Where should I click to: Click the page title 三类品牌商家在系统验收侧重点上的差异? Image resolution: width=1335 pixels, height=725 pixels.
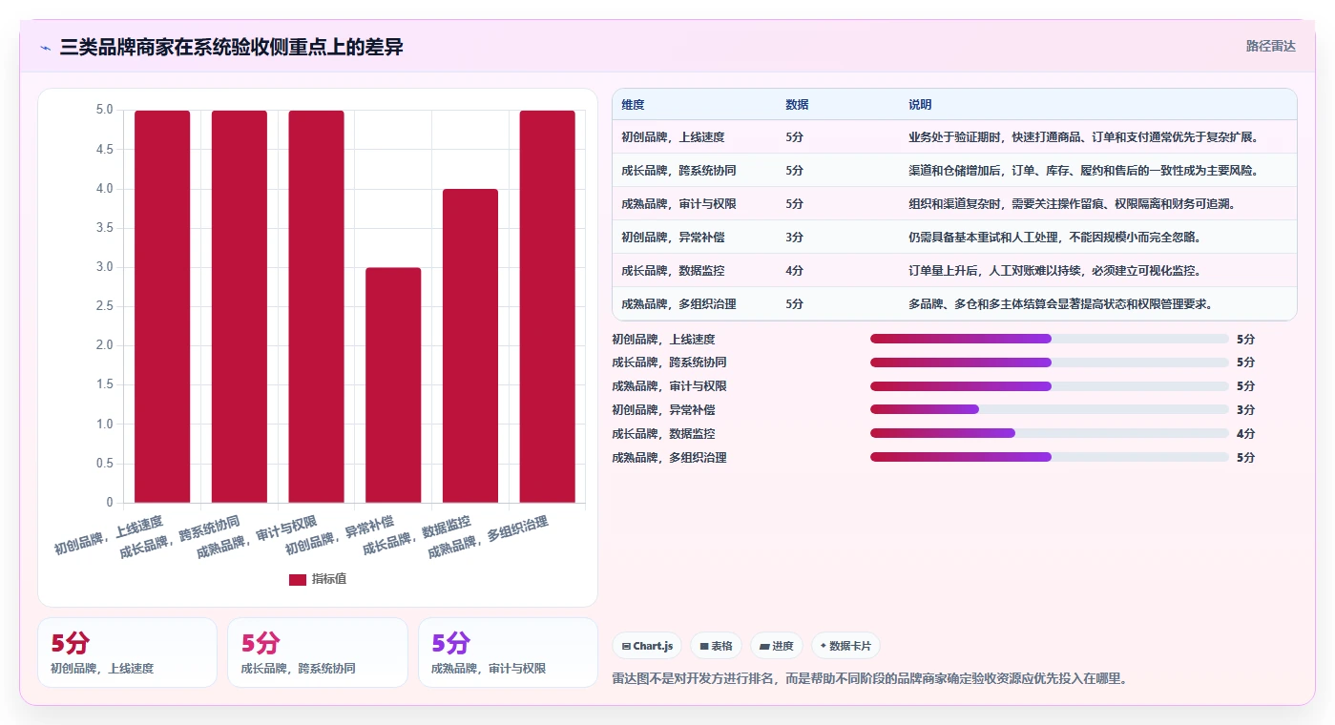coord(231,47)
